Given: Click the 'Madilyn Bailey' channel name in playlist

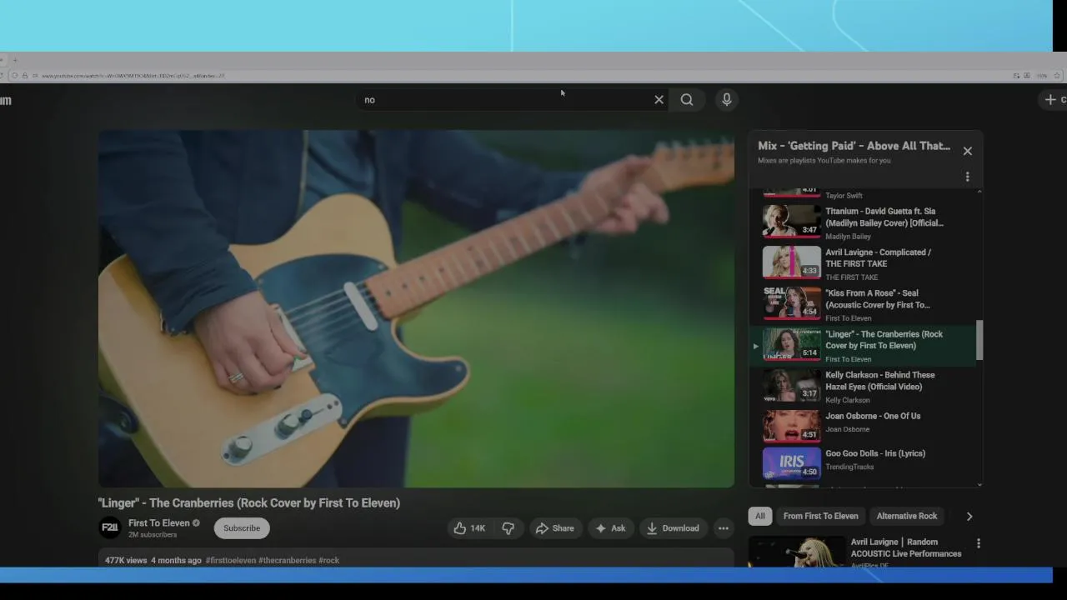Looking at the screenshot, I should (x=848, y=237).
